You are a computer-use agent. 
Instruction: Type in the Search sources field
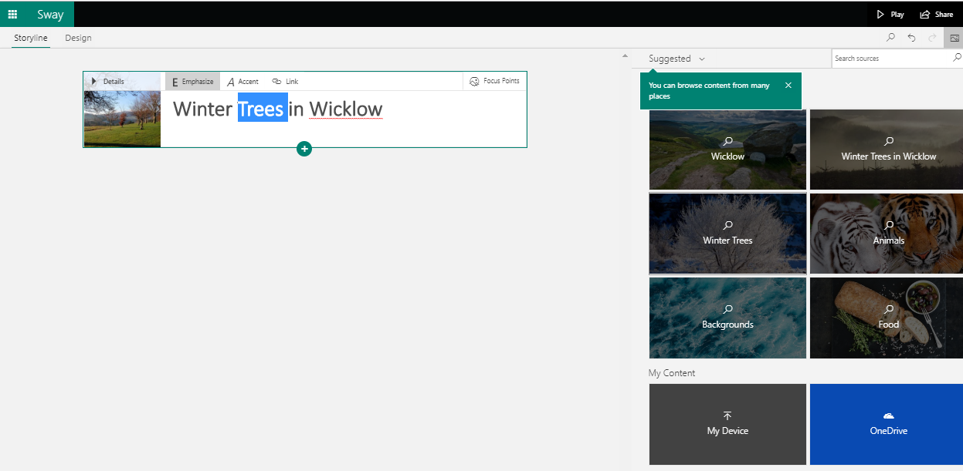[891, 59]
